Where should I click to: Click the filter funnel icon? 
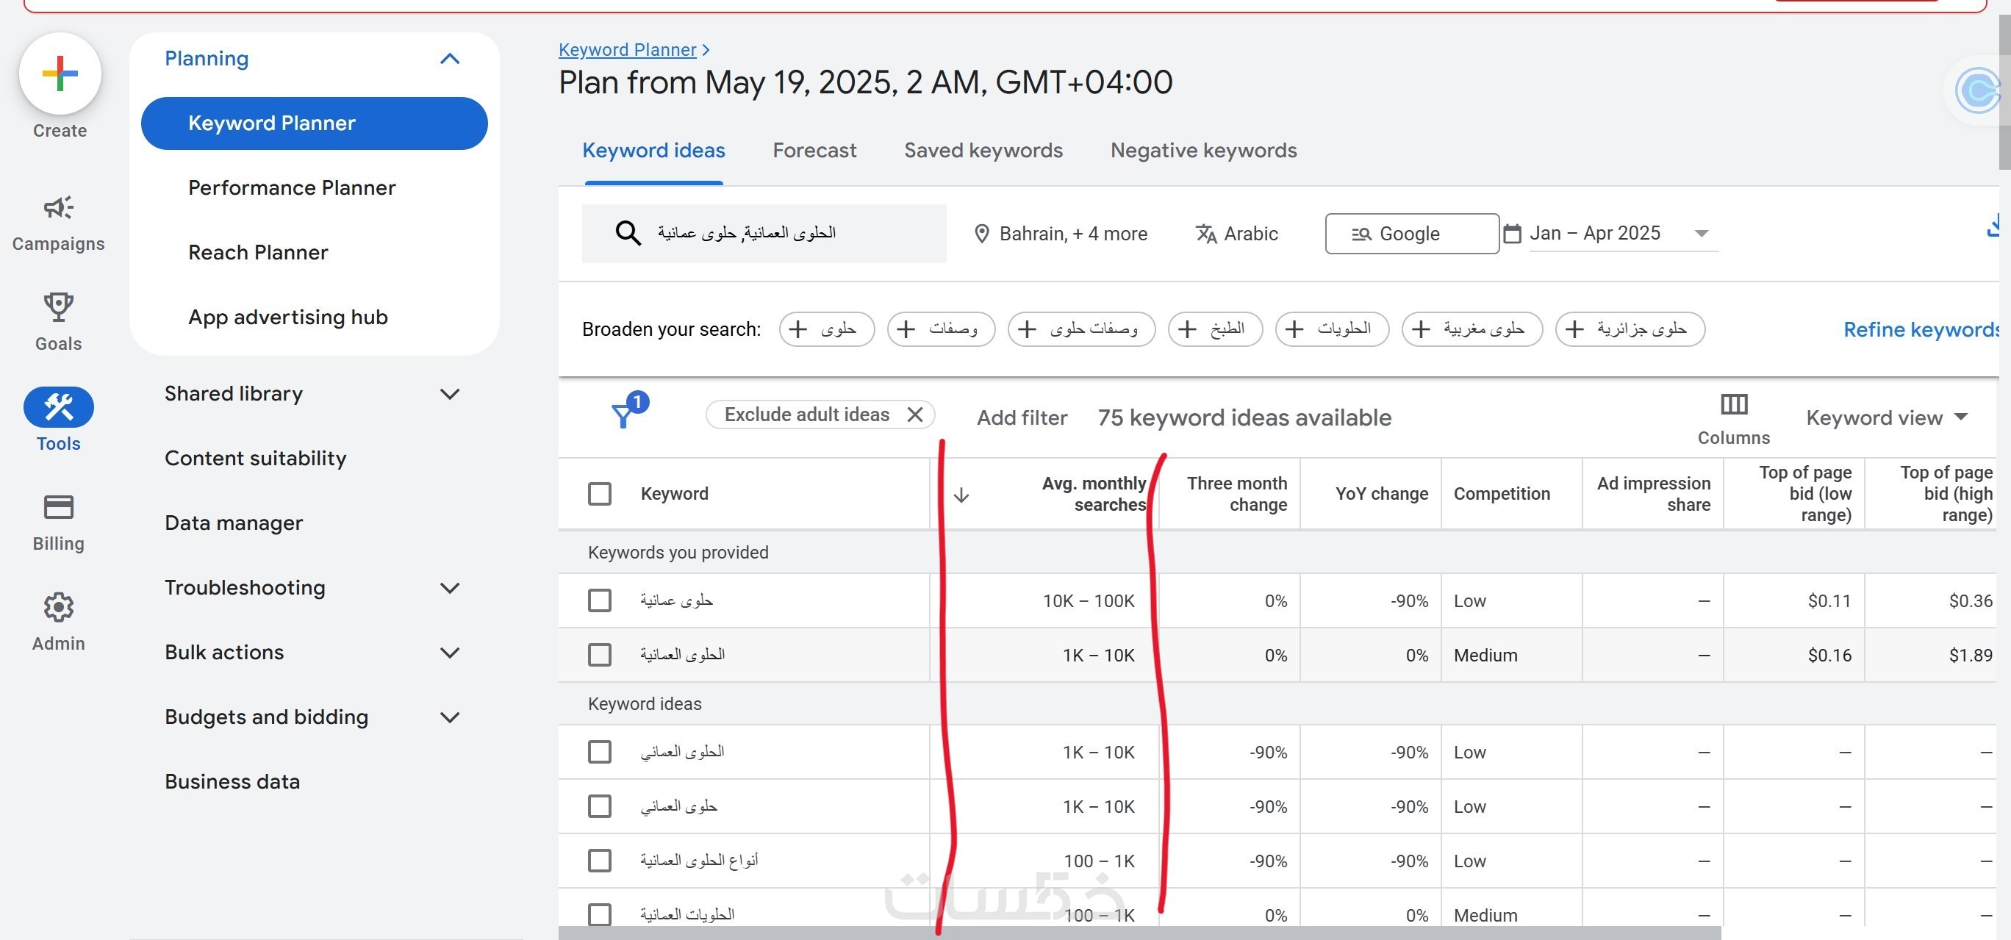pyautogui.click(x=623, y=416)
